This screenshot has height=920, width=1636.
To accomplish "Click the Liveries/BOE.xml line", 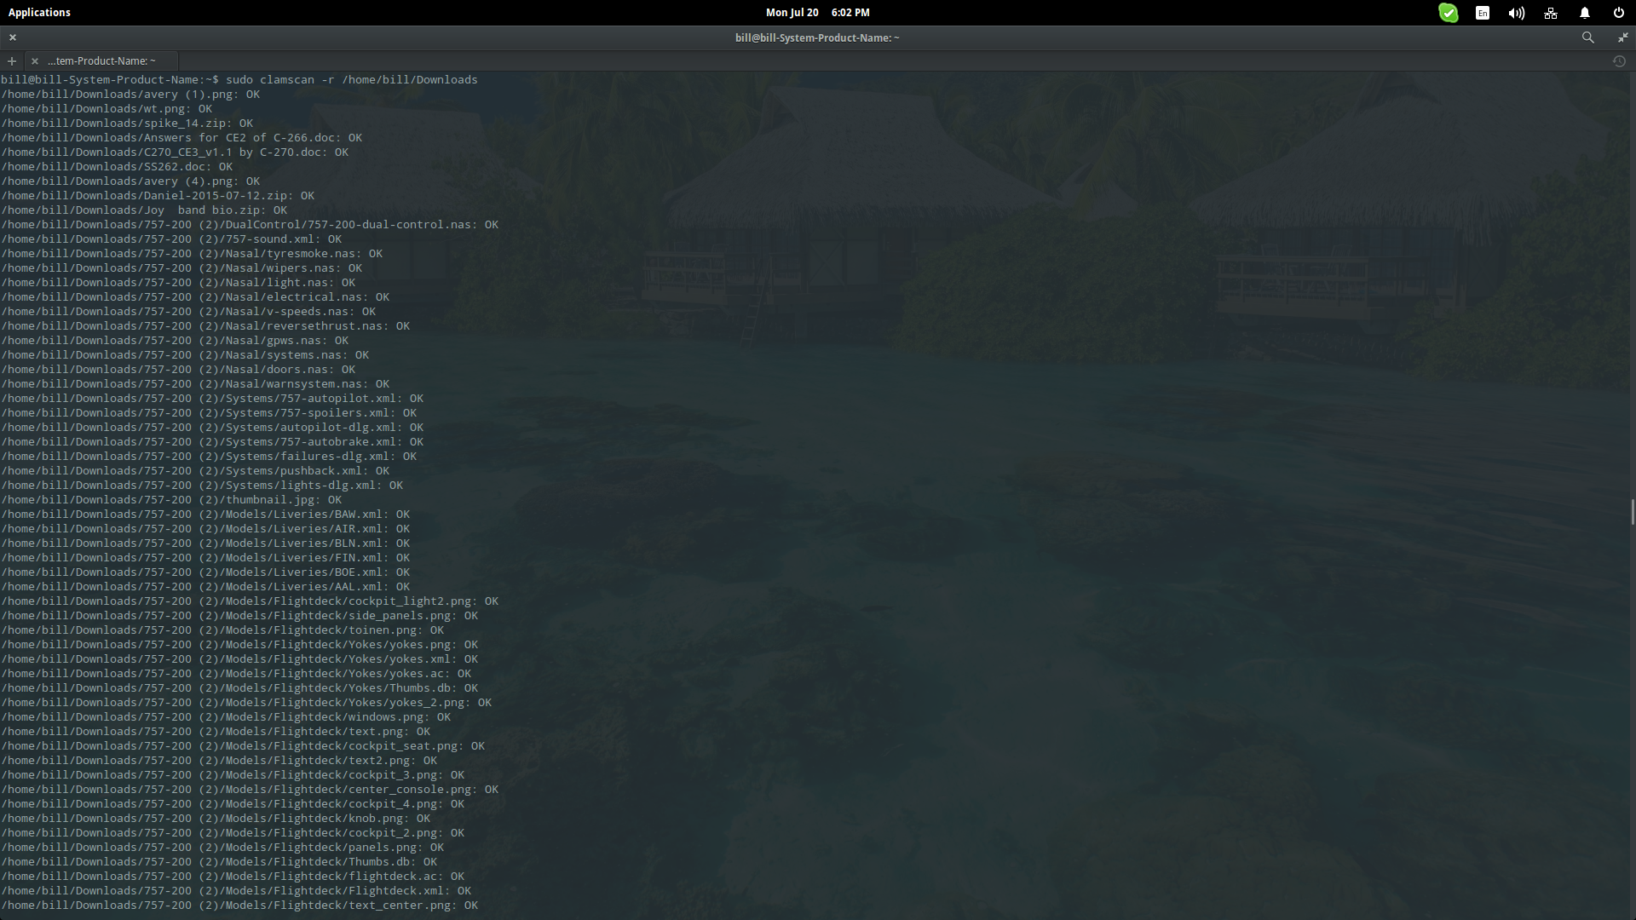I will [x=205, y=572].
